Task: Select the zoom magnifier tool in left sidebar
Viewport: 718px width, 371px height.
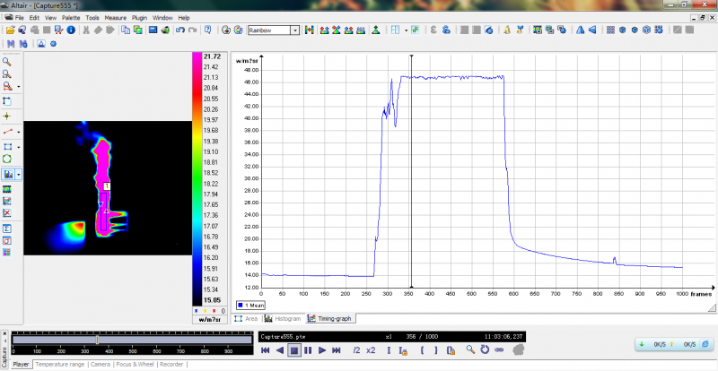Action: coord(7,62)
